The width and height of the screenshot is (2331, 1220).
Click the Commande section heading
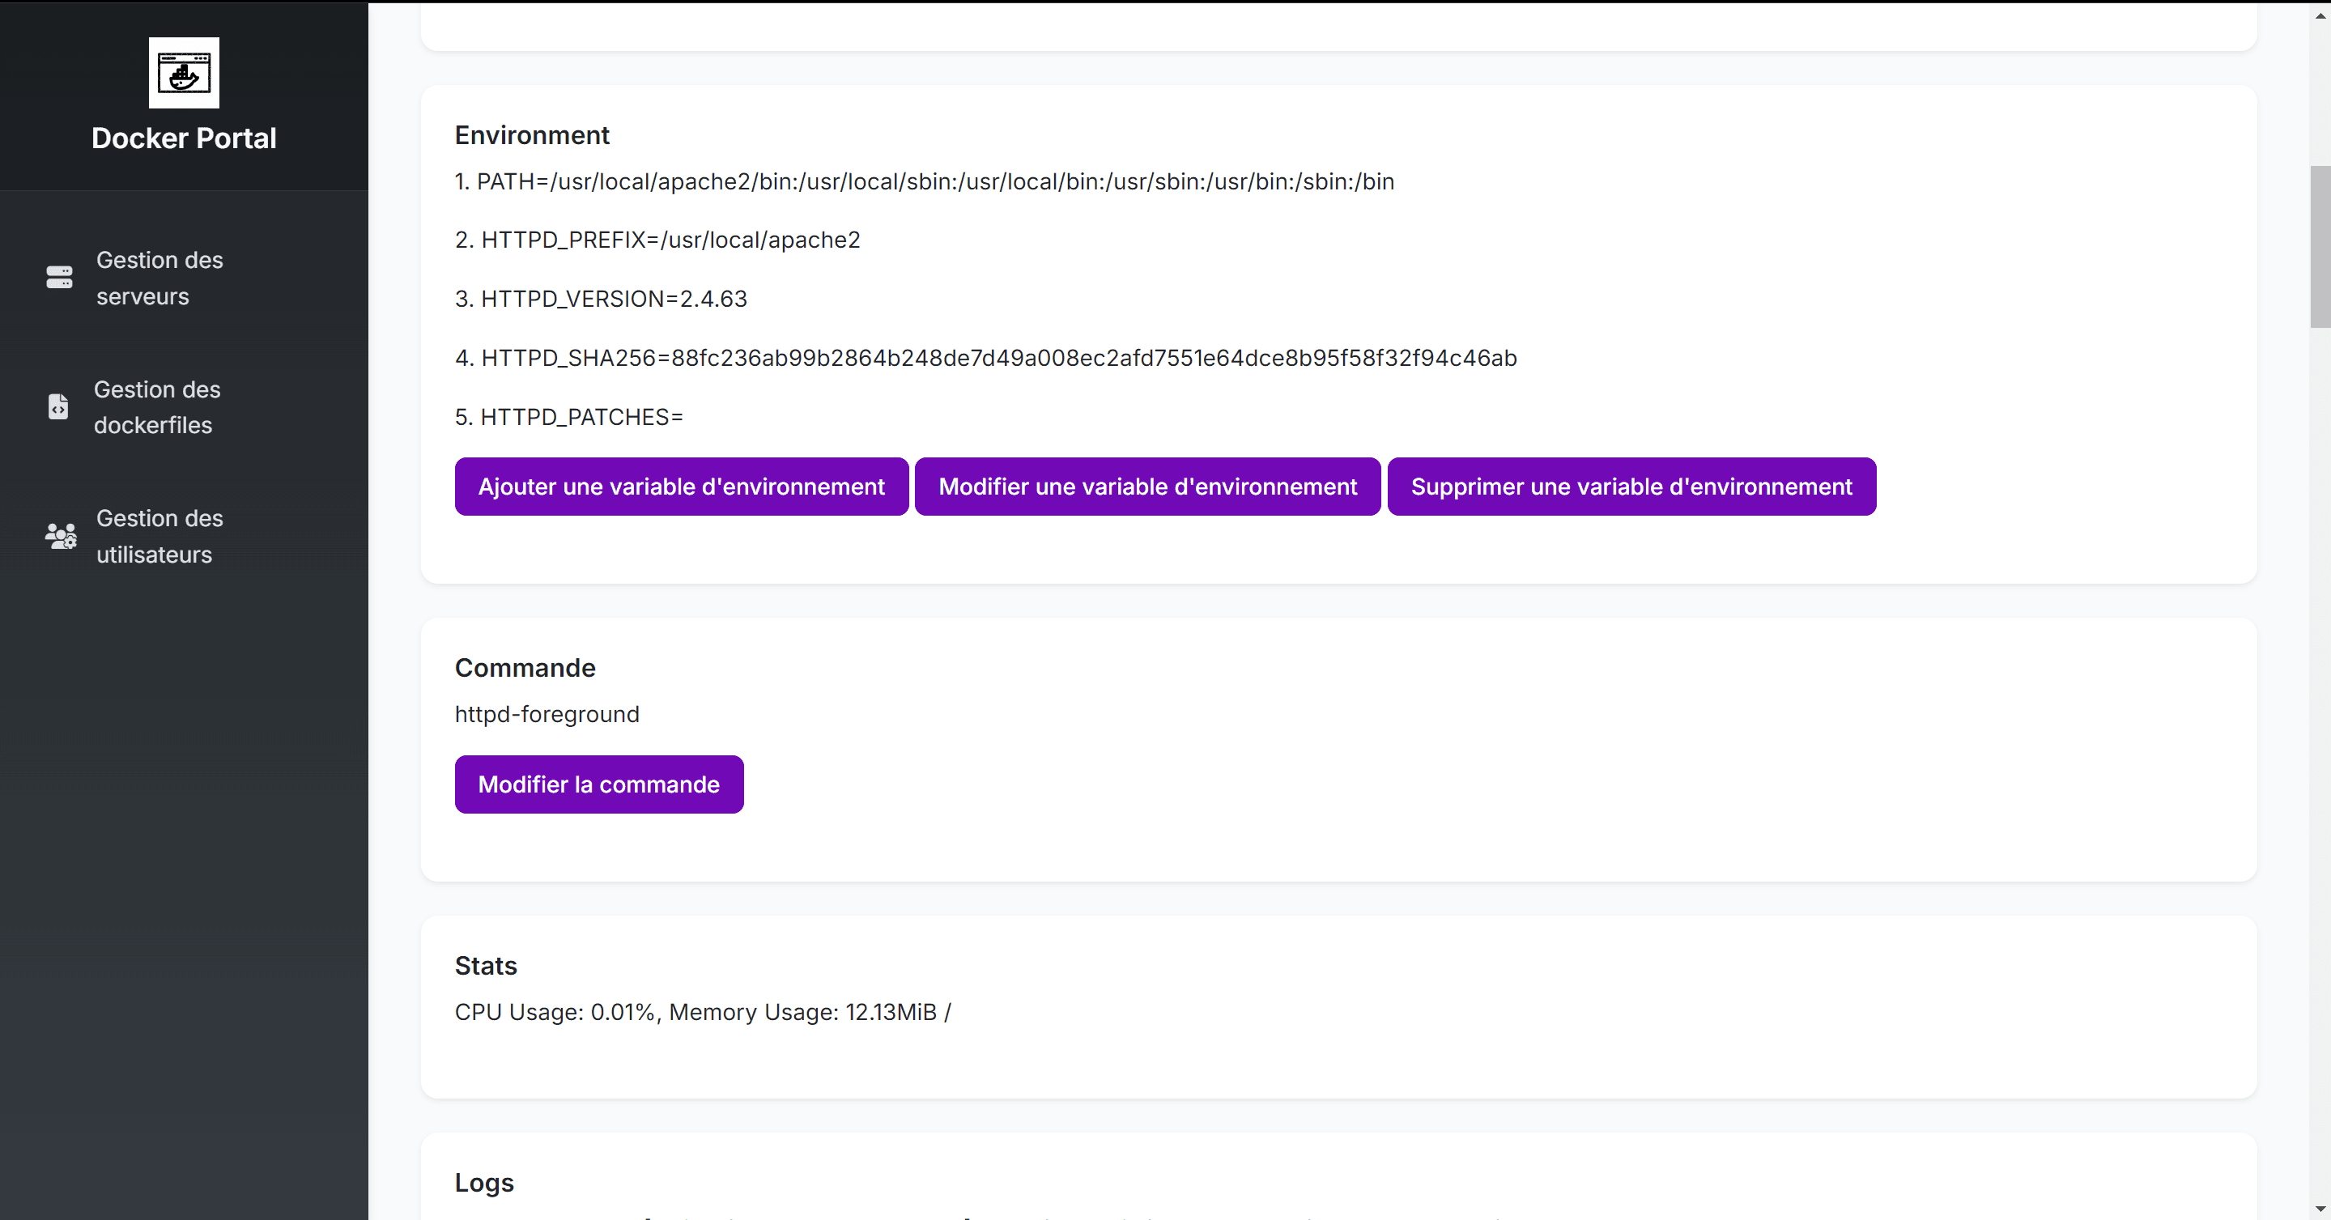coord(525,668)
